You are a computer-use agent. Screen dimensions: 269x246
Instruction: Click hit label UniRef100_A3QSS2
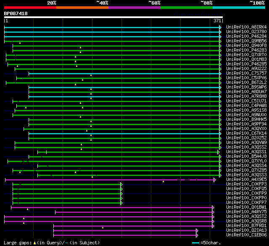(246, 147)
